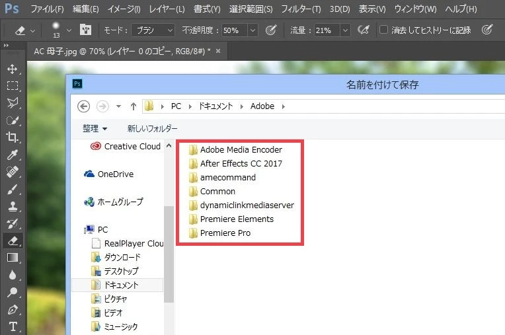
Task: Toggle airbrush-style build-up icon
Action: tap(364, 30)
